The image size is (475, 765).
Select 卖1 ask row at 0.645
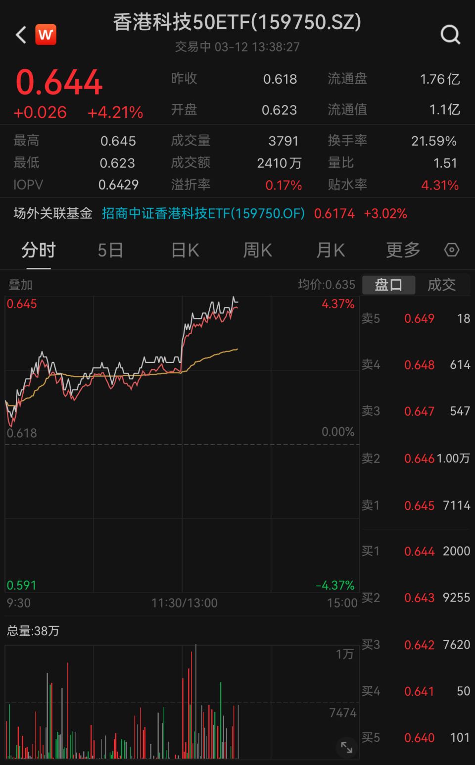click(x=416, y=506)
